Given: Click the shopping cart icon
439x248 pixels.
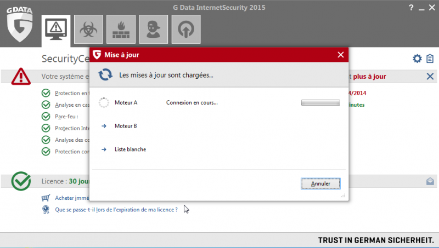Looking at the screenshot, I should 46,198.
